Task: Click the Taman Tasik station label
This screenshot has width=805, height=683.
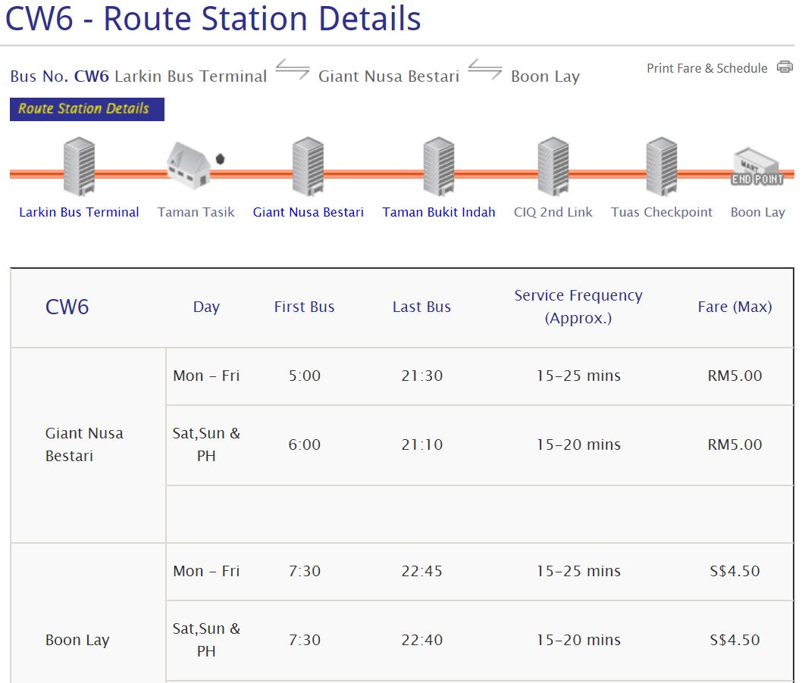Action: [x=196, y=212]
